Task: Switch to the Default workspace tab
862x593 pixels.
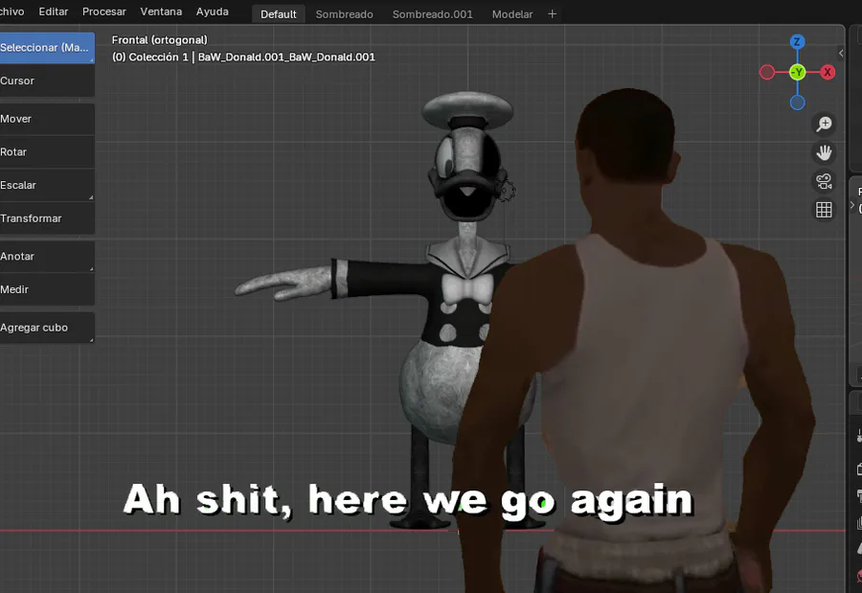Action: pyautogui.click(x=278, y=14)
